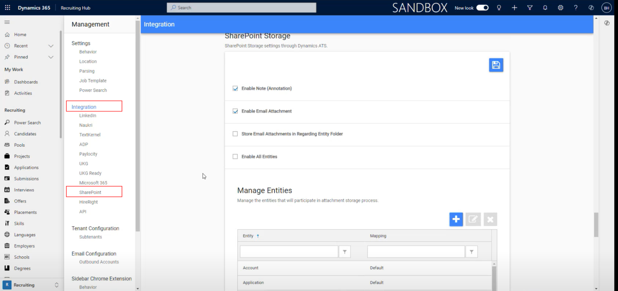
Task: Focus the Entity filter text box
Action: point(289,252)
